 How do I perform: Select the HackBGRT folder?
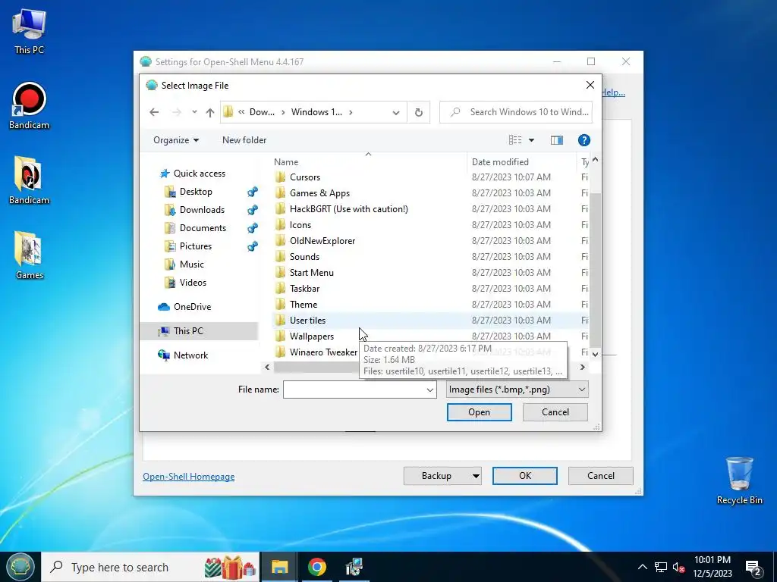point(348,209)
